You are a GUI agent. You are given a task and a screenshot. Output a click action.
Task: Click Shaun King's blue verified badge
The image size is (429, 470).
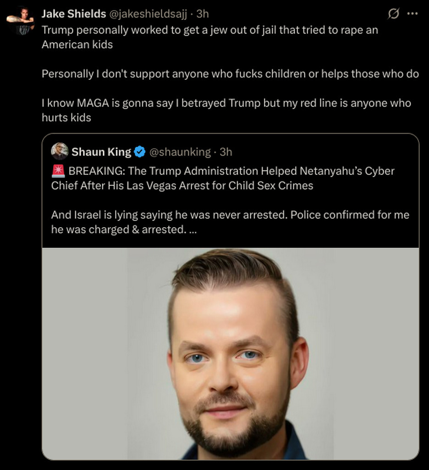[x=139, y=152]
